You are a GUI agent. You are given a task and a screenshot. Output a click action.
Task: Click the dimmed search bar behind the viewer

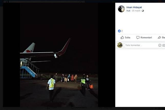point(46,2)
